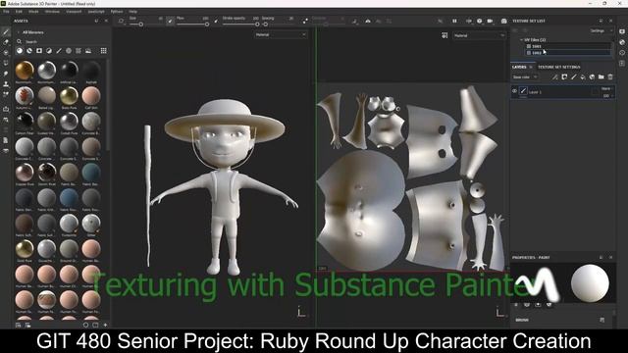The image size is (628, 353).
Task: Pause engine computation button in top toolbar
Action: click(454, 21)
